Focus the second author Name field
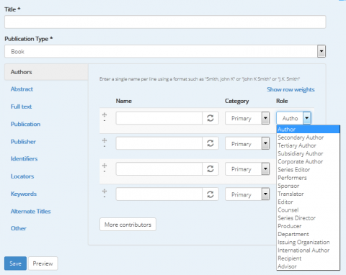This screenshot has width=346, height=275. 159,143
